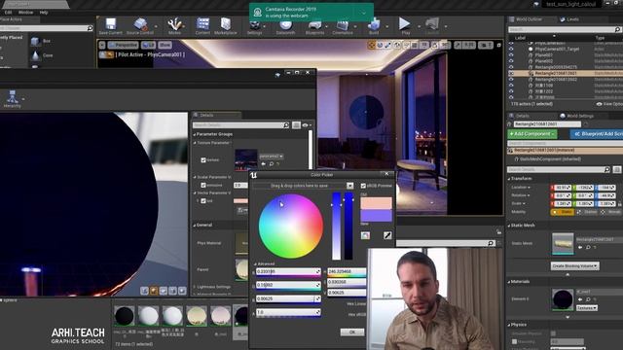Click OK in the Color Picker
This screenshot has height=350, width=623.
(x=352, y=332)
